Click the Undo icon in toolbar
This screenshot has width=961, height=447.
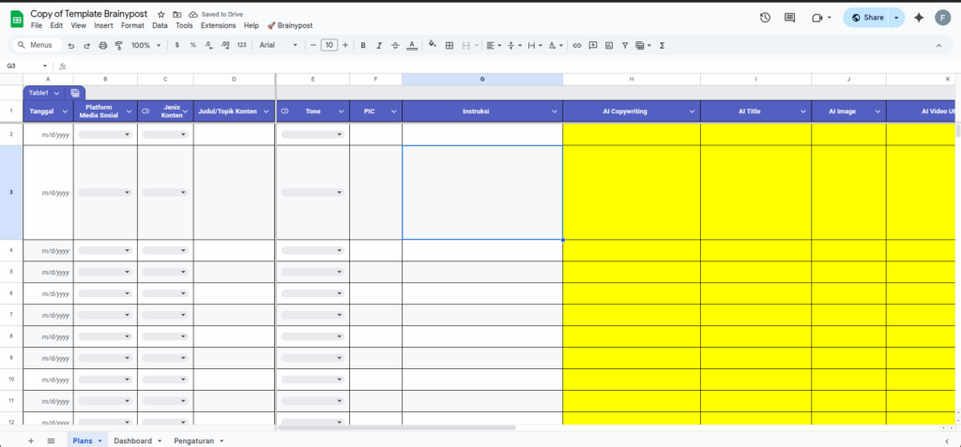coord(70,45)
